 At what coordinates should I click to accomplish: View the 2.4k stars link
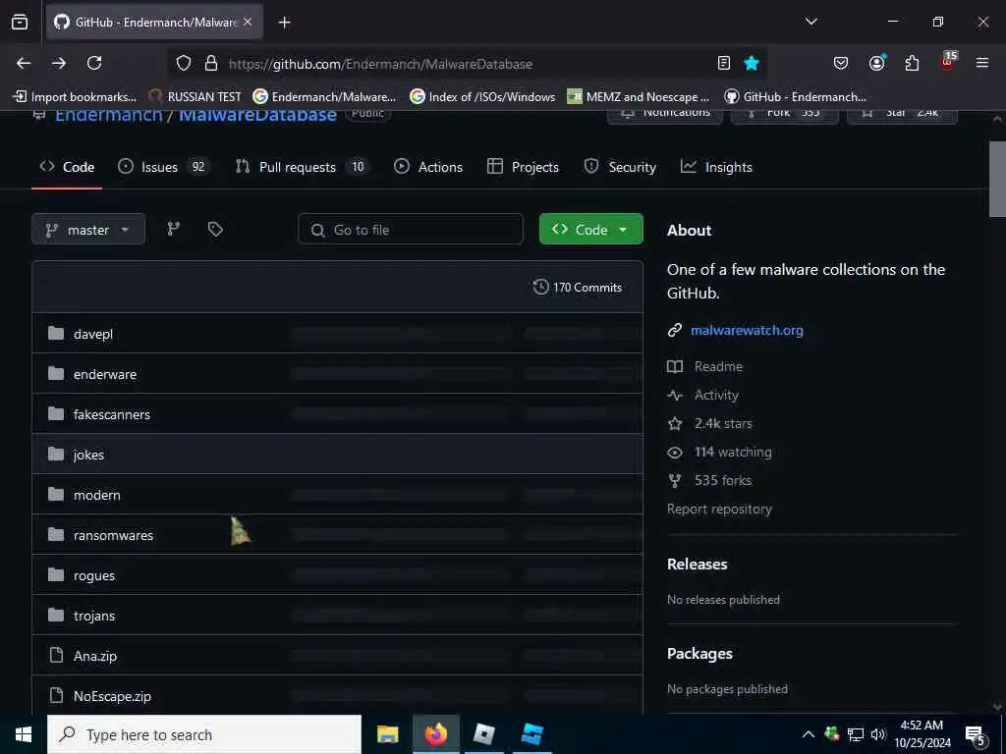pos(710,423)
